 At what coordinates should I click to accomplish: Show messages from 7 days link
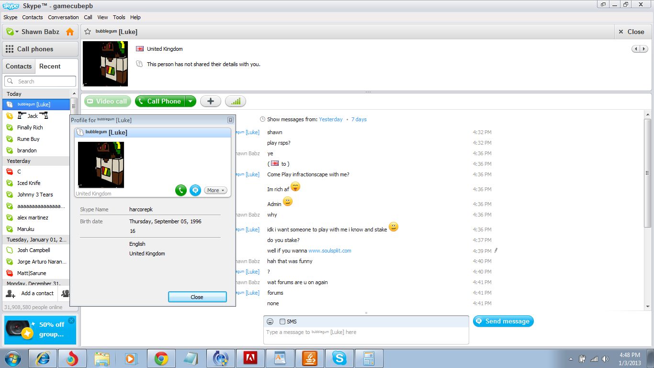click(359, 119)
